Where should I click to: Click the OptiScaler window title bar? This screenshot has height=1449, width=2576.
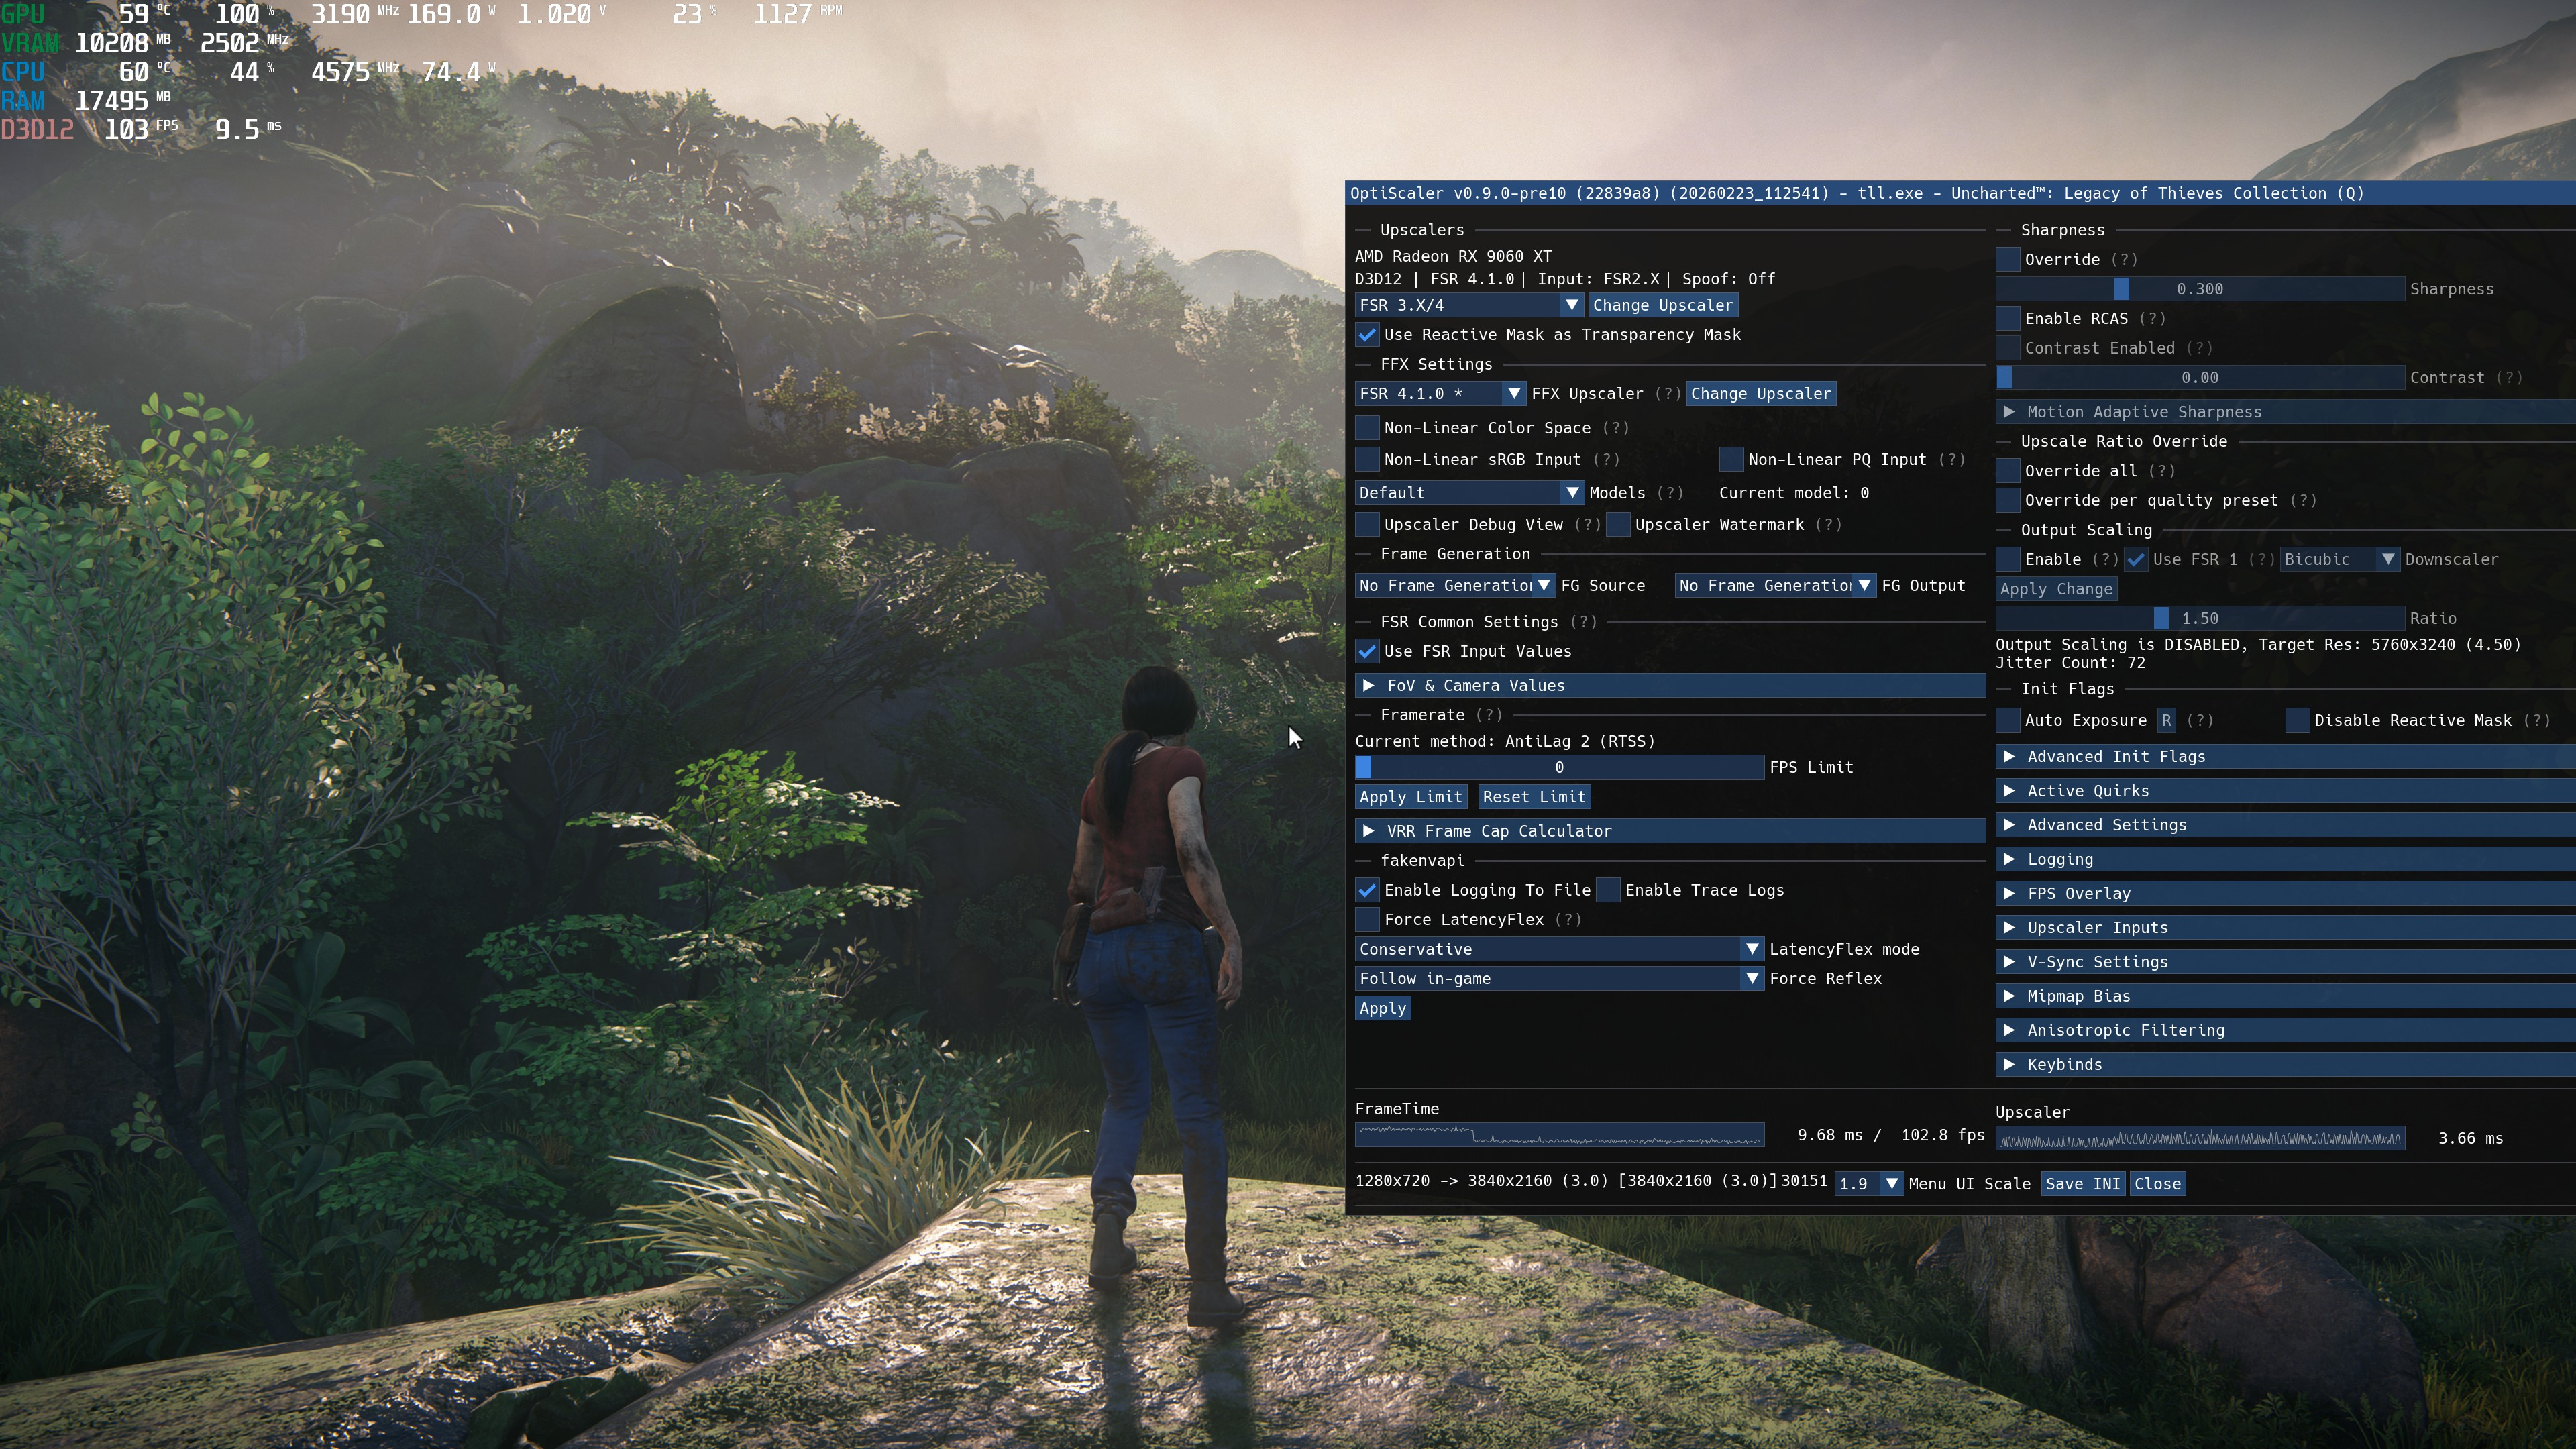pos(1960,193)
